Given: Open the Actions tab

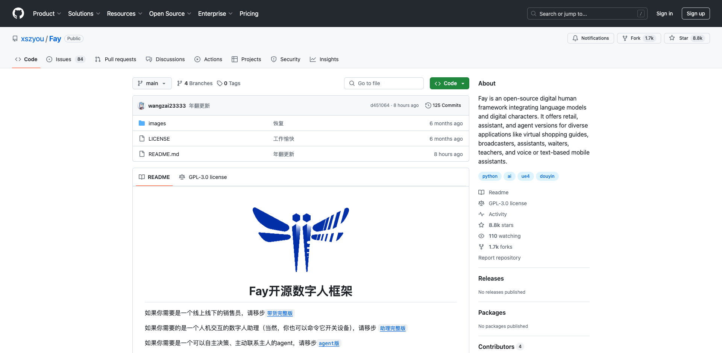Looking at the screenshot, I should [208, 59].
